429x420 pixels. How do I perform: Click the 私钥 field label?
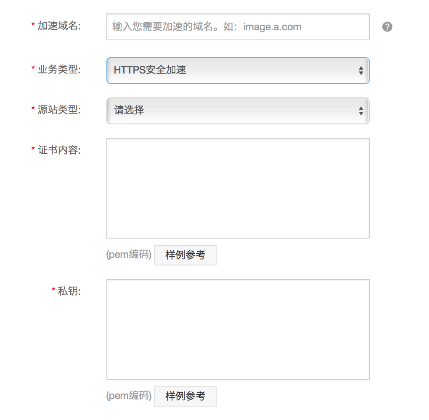69,291
